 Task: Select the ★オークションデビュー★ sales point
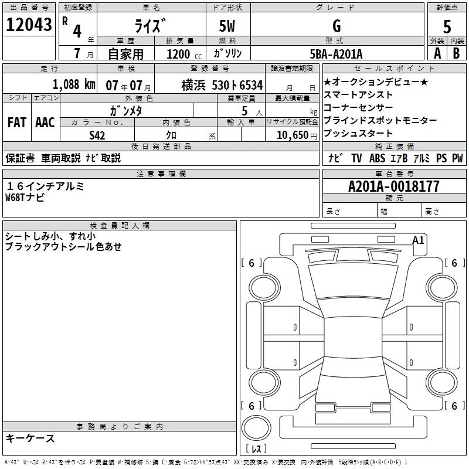pyautogui.click(x=376, y=81)
